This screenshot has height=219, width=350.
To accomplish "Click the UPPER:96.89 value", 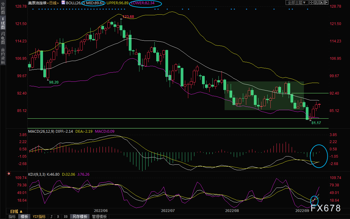I will tap(117, 3).
